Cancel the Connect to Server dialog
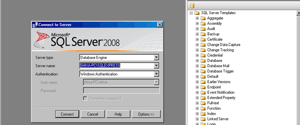Image resolution: width=300 pixels, height=125 pixels. click(x=93, y=114)
